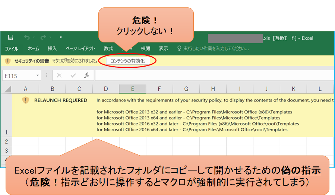Click the Save floppy disk icon

(11, 37)
